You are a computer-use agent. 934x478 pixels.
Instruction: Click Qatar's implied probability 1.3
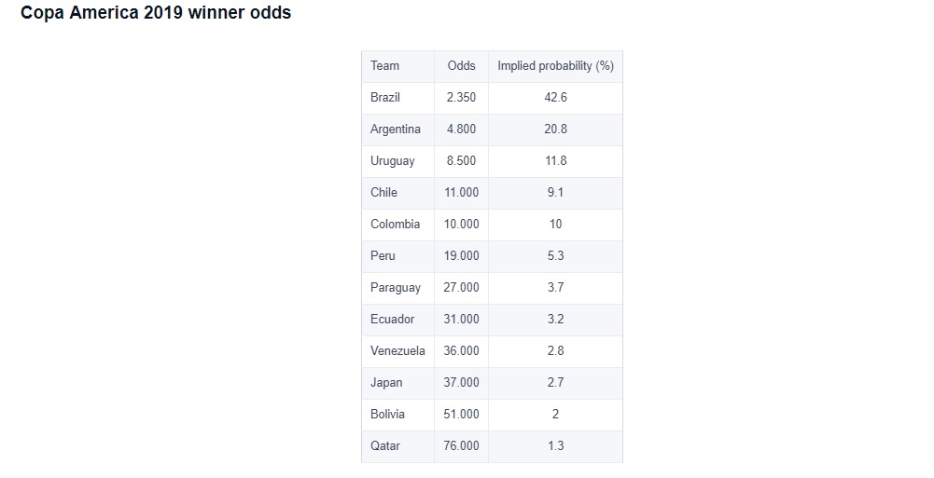click(556, 446)
